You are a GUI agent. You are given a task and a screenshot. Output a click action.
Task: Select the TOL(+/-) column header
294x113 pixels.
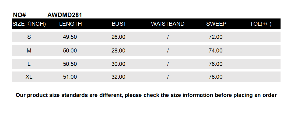click(x=260, y=24)
